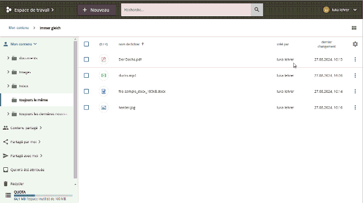Open more options for docx file
Image resolution: width=363 pixels, height=203 pixels.
[355, 91]
